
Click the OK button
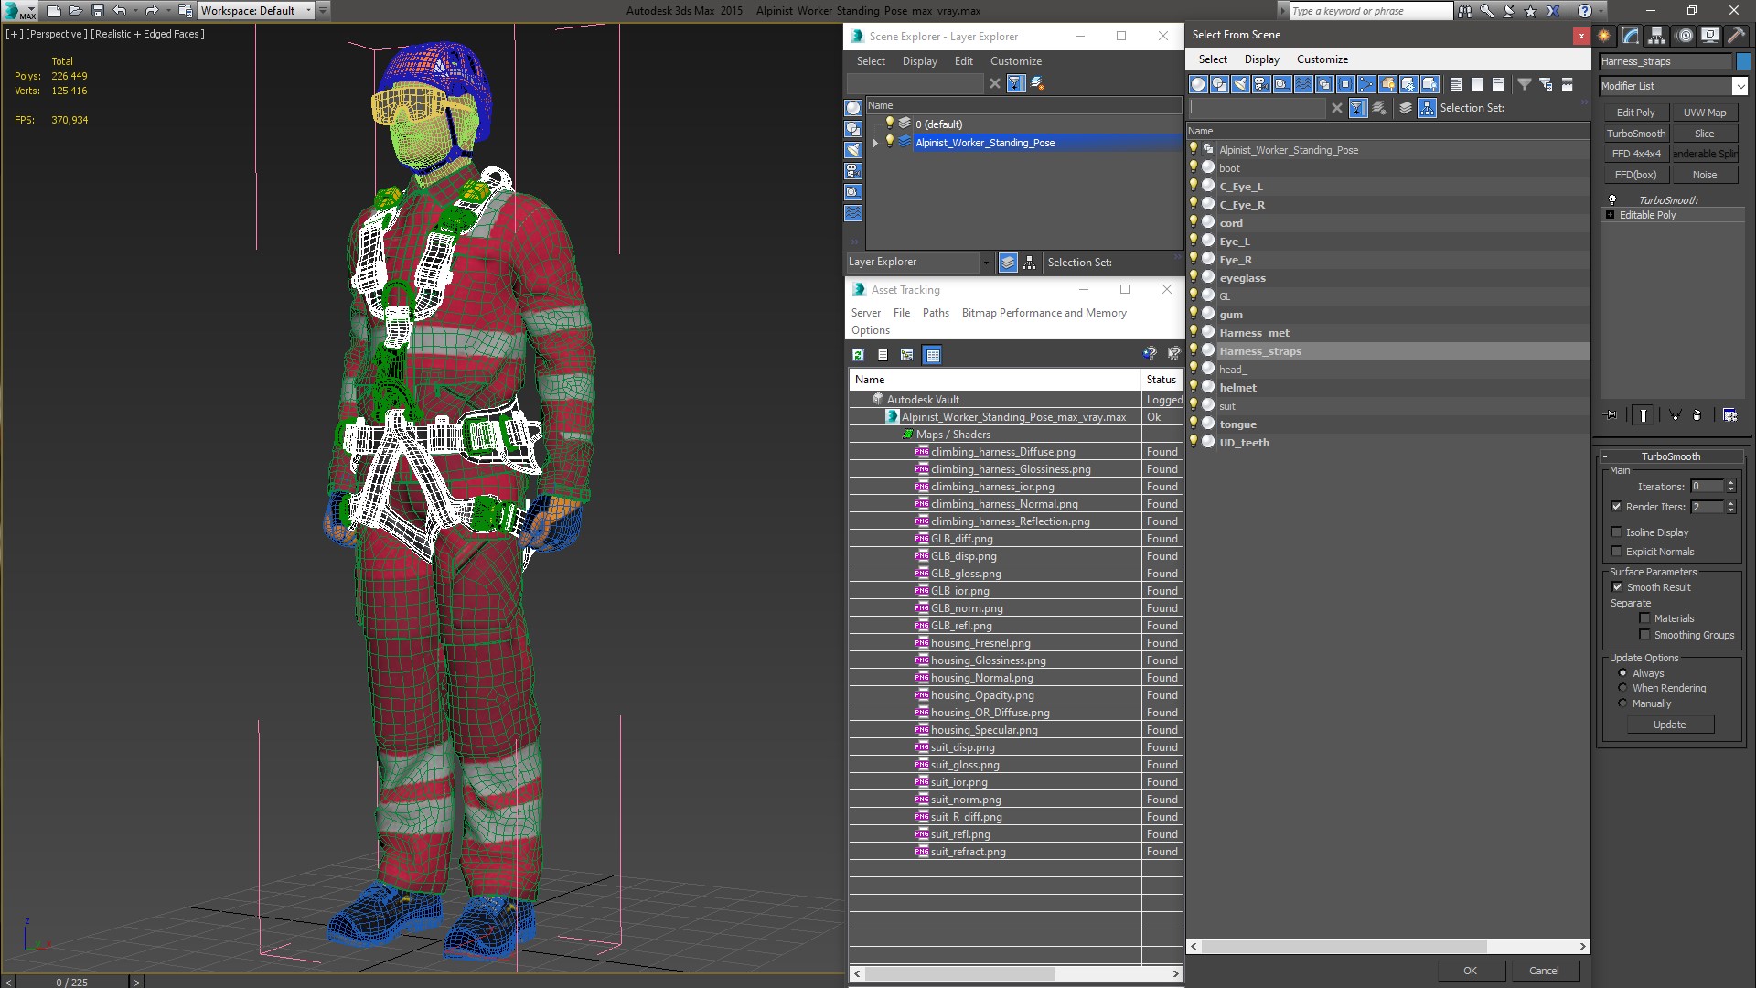(1470, 971)
